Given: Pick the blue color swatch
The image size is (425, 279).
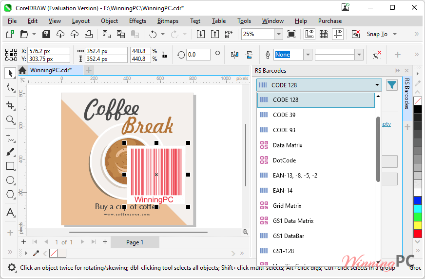Looking at the screenshot, I should (418, 200).
